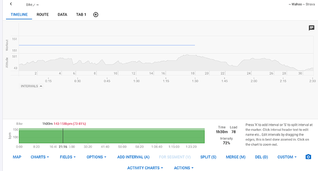Select lap 18 marker on altitude chart
The width and height of the screenshot is (318, 171).
(x=193, y=73)
